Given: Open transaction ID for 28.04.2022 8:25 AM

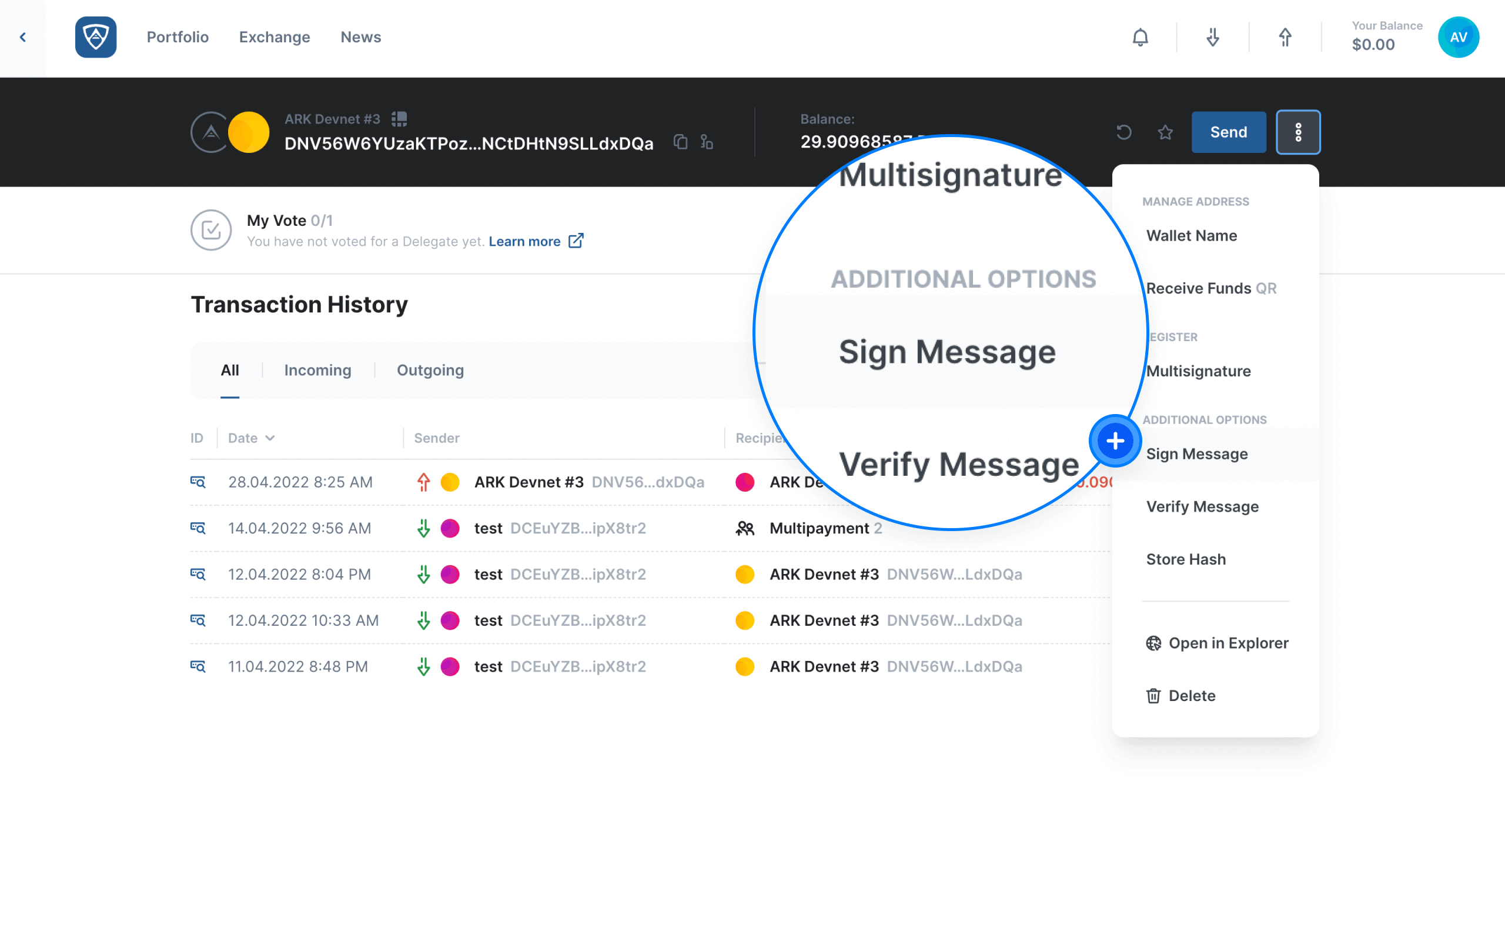Looking at the screenshot, I should tap(198, 482).
